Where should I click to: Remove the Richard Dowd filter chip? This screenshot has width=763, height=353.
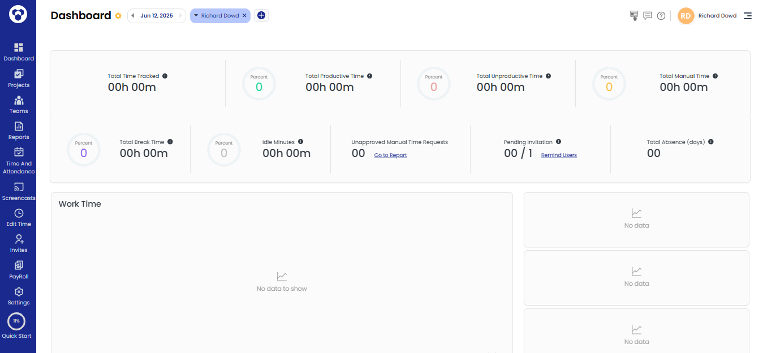click(x=244, y=16)
